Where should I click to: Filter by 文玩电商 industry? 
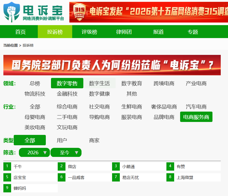(67, 127)
